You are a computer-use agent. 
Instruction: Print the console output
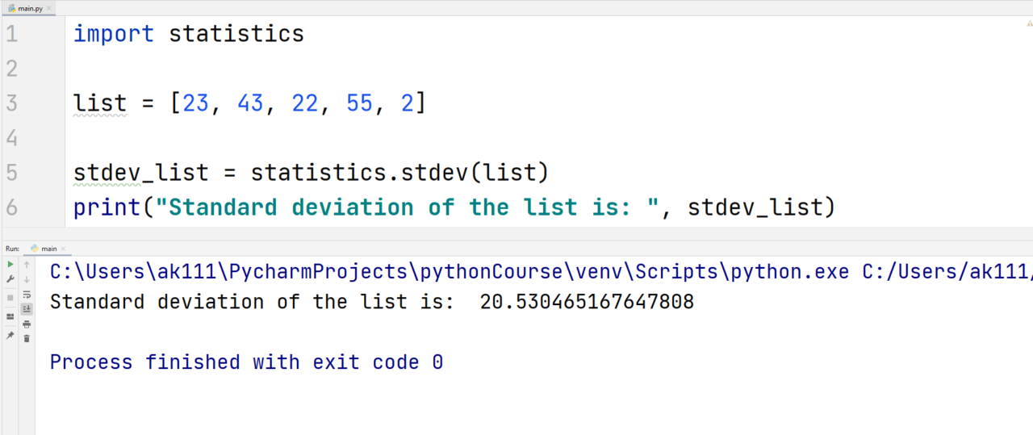point(27,324)
